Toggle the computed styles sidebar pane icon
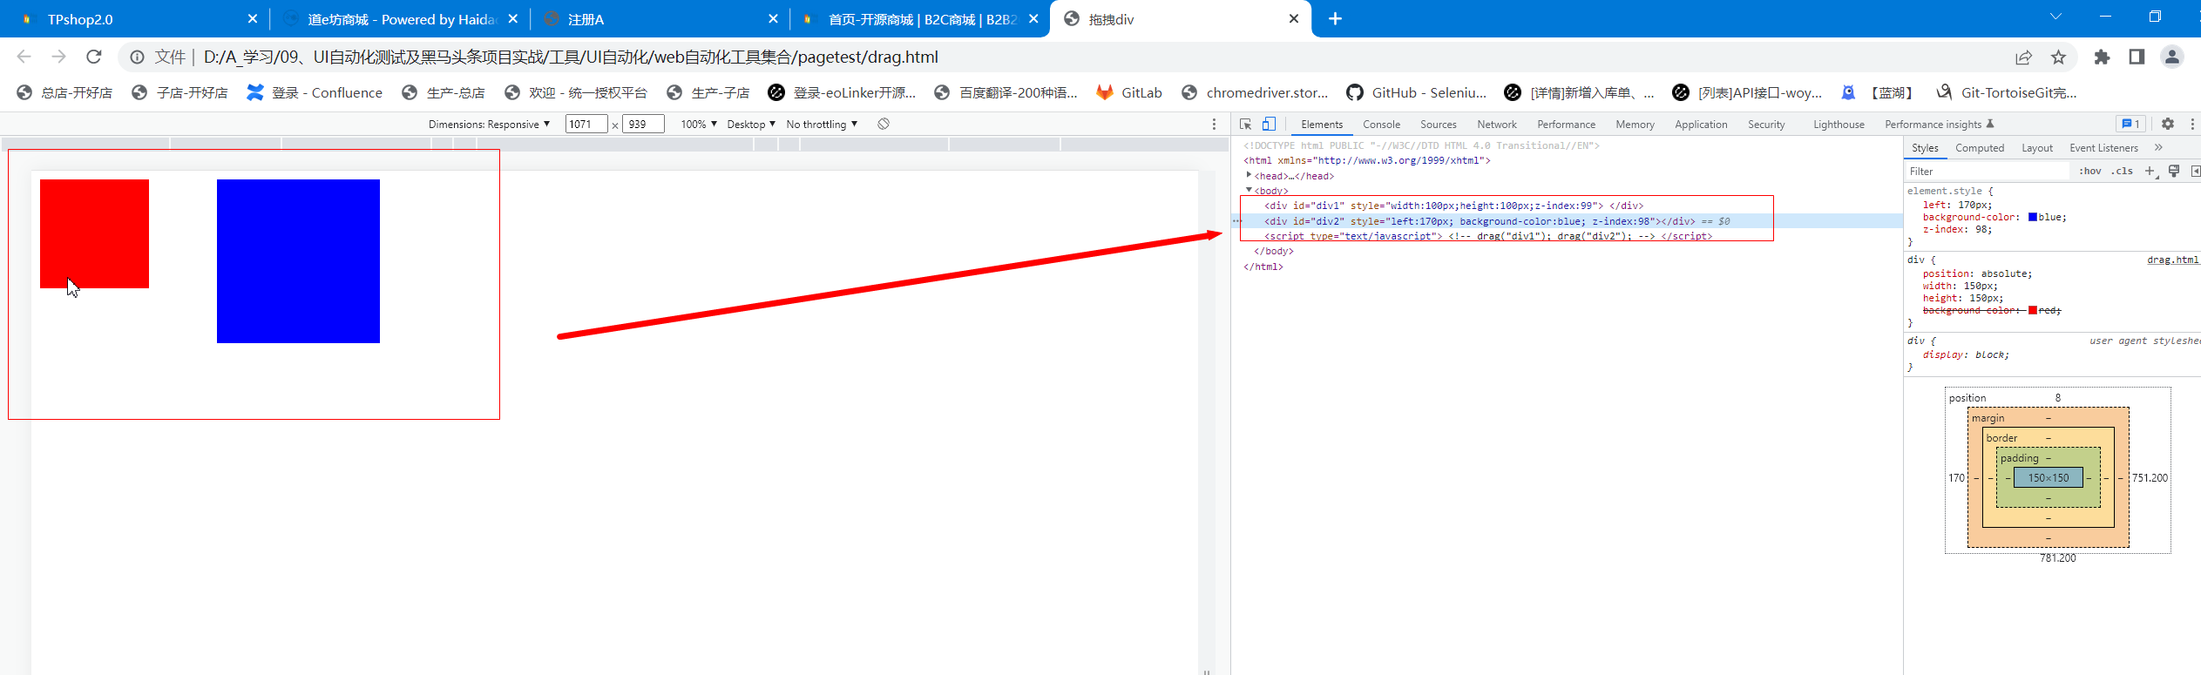The width and height of the screenshot is (2201, 675). 2195,171
